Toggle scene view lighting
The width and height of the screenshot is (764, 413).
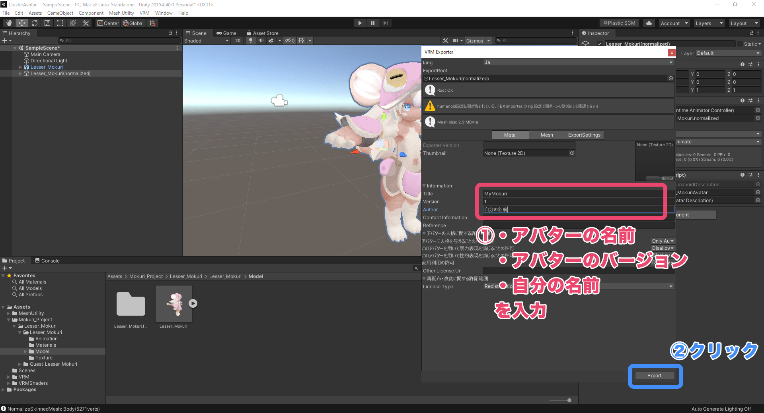(x=250, y=40)
